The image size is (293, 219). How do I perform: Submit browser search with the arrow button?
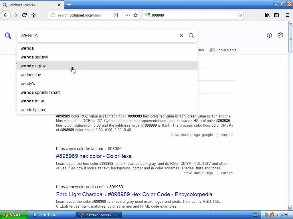pos(239,15)
